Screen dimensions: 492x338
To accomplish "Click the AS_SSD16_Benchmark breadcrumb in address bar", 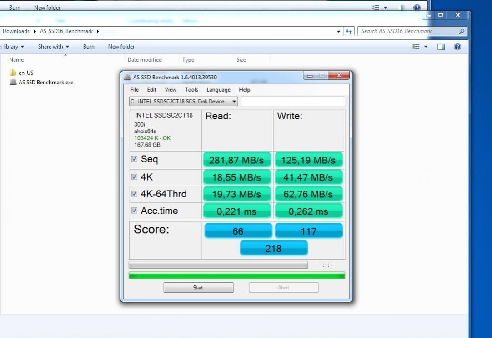I will coord(66,31).
